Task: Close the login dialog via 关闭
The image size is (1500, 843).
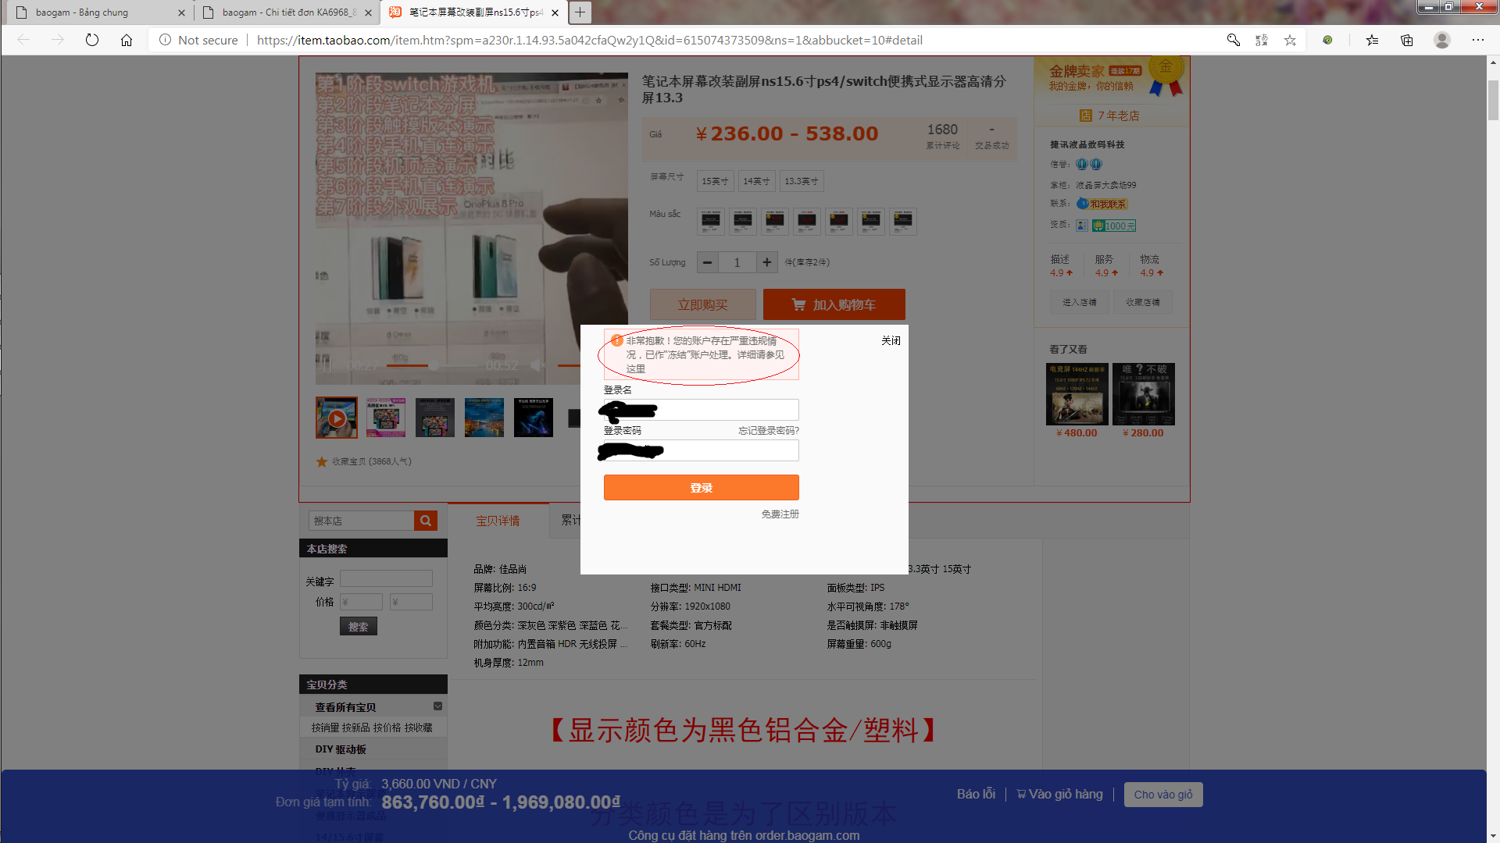Action: pyautogui.click(x=891, y=340)
